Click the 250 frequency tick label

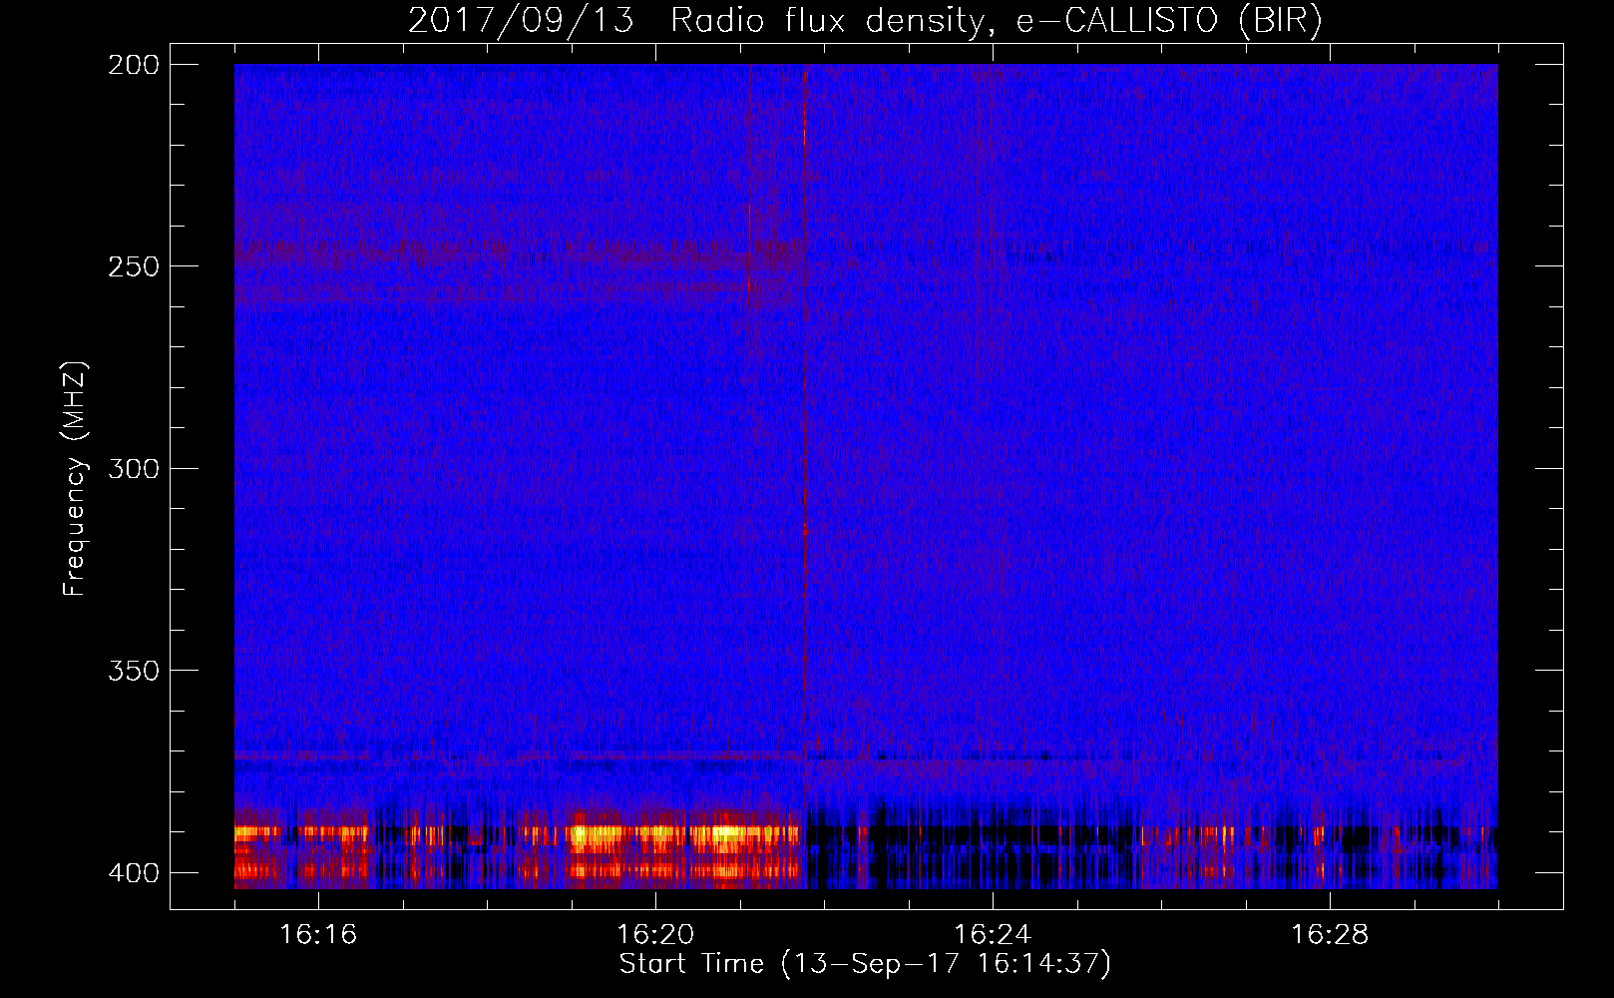click(134, 266)
